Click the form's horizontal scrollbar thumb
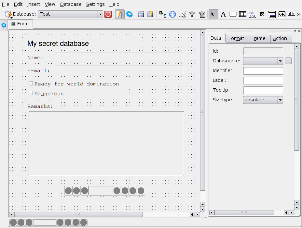 click(x=78, y=215)
